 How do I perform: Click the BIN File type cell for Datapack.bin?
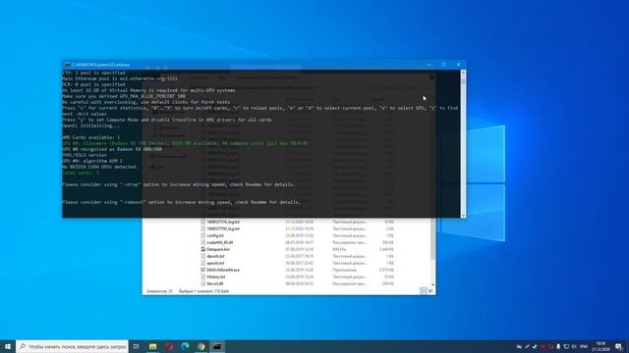click(x=339, y=249)
